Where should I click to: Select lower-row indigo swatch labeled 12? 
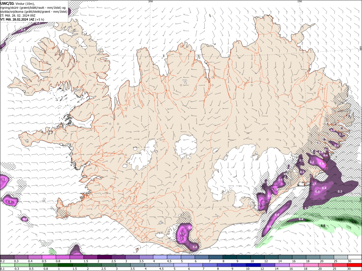(x=268, y=265)
